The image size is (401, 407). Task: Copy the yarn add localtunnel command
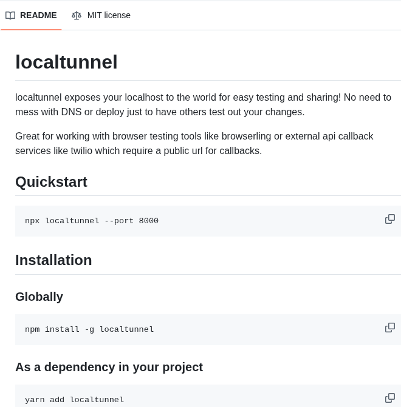point(390,398)
